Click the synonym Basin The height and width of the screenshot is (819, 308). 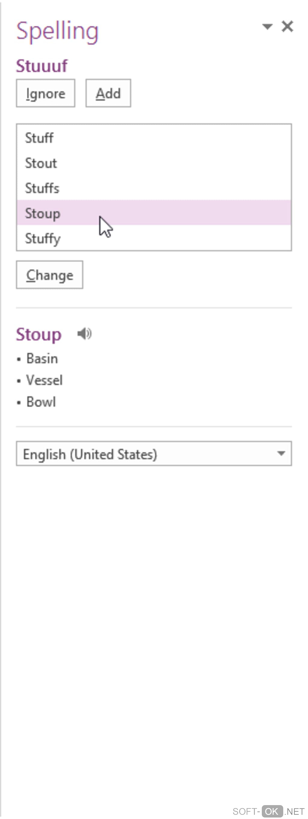pyautogui.click(x=42, y=359)
